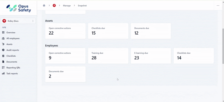Click the Audit reports check badge icon
The height and width of the screenshot is (102, 224).
coord(3,50)
